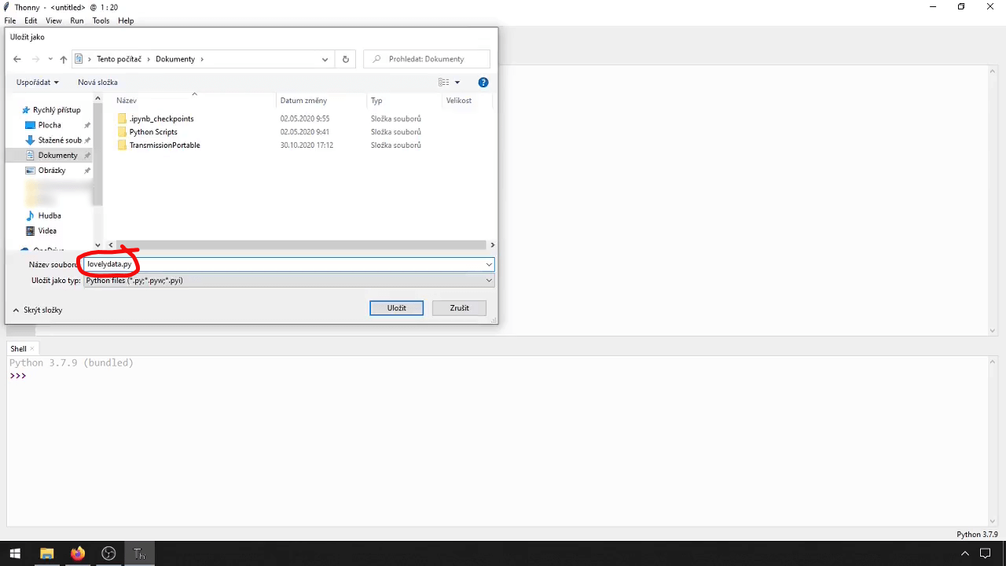Open Obrázky in the navigation pane
This screenshot has height=566, width=1006.
point(52,171)
